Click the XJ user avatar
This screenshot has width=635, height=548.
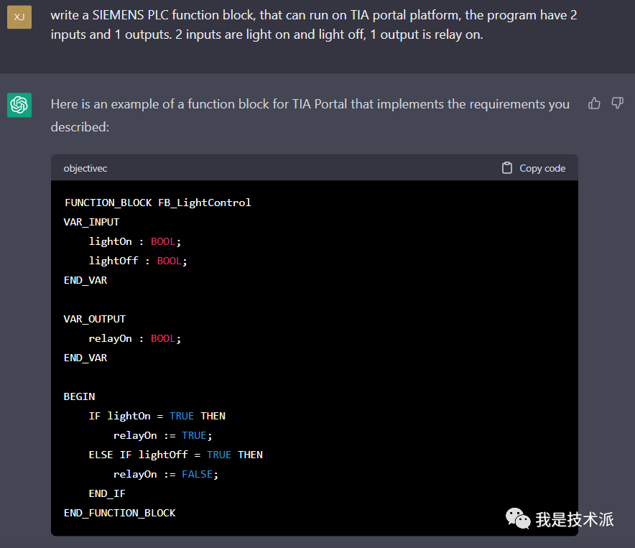click(x=19, y=17)
